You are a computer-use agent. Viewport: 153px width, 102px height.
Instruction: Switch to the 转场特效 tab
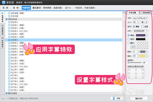point(47,8)
